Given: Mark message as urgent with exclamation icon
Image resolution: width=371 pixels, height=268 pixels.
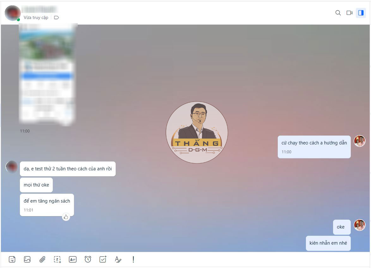Looking at the screenshot, I should click(x=133, y=259).
